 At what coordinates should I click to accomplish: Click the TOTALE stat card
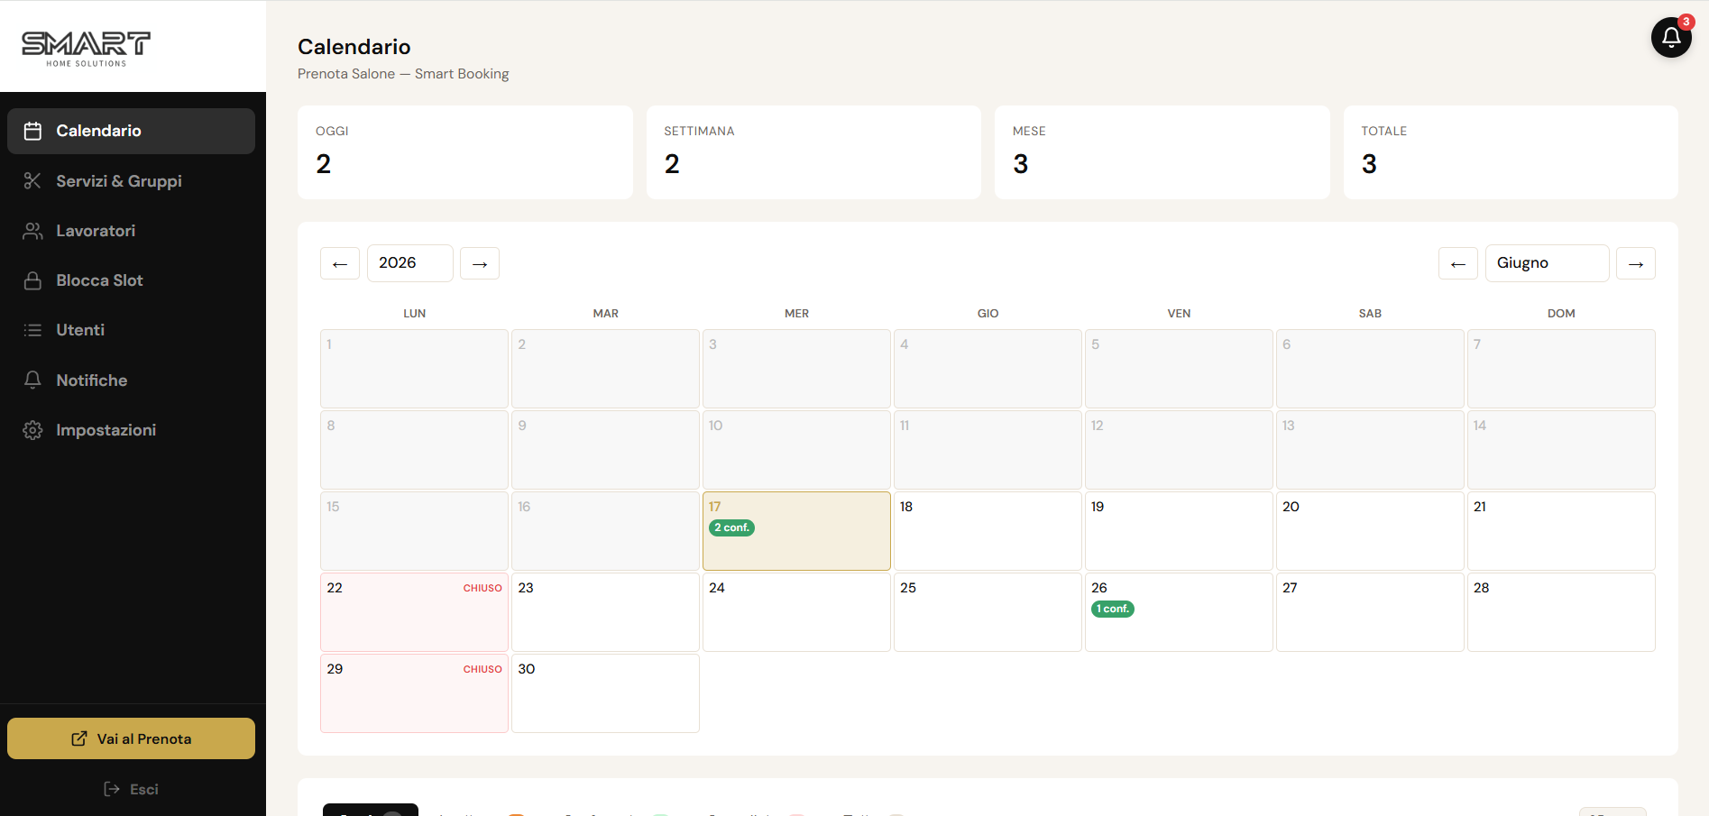[x=1511, y=152]
